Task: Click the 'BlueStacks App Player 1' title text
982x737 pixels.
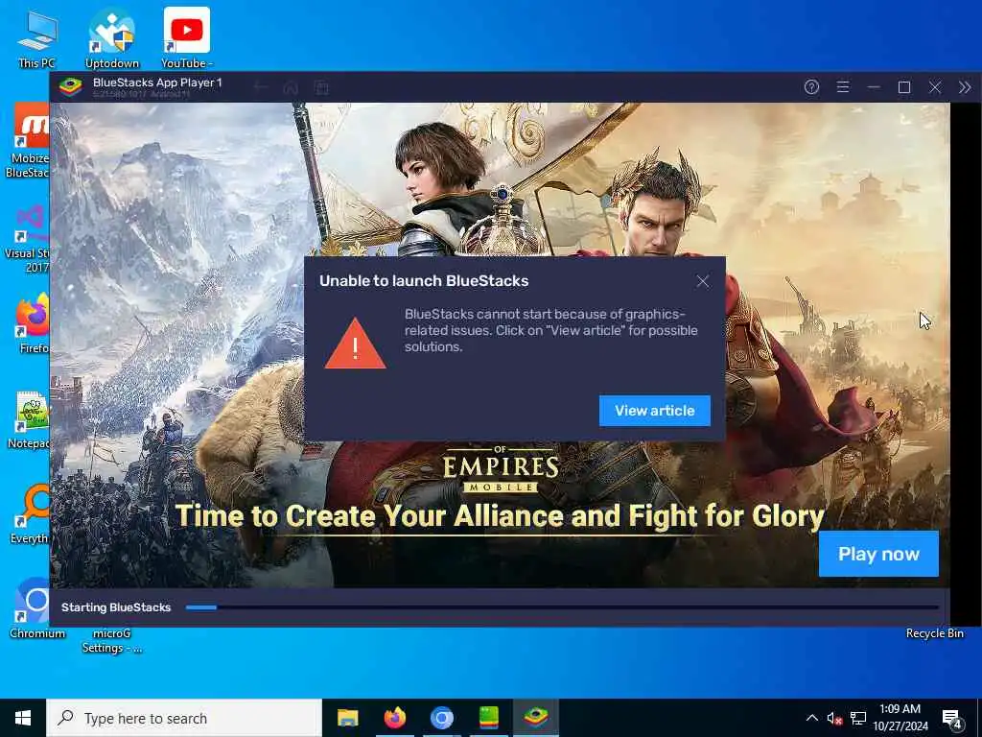Action: click(157, 83)
